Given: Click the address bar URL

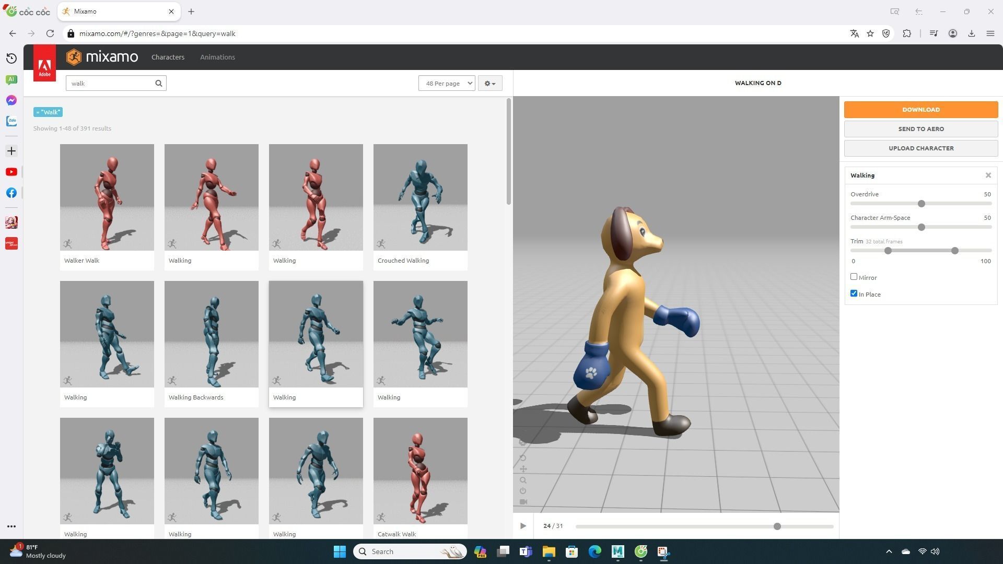Looking at the screenshot, I should [x=157, y=33].
